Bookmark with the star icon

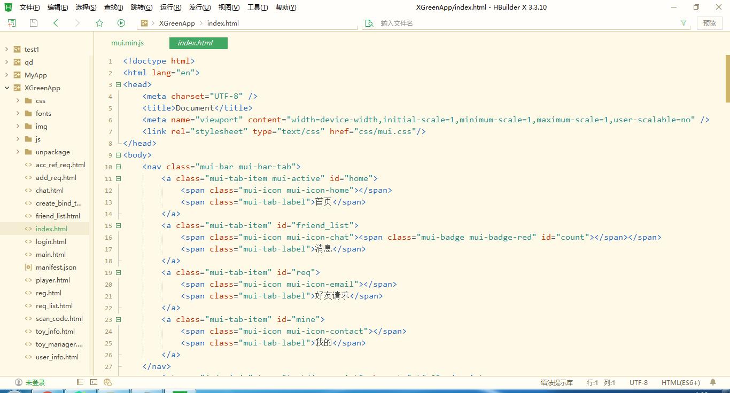click(99, 23)
